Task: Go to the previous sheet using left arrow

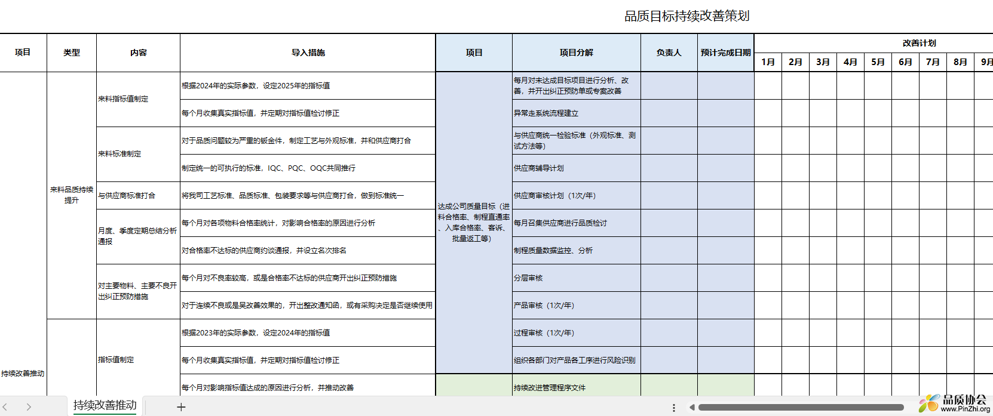Action: pos(5,407)
